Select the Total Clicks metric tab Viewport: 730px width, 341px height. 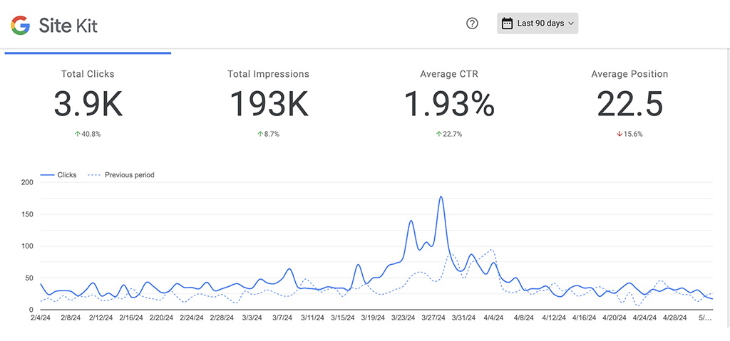(88, 96)
